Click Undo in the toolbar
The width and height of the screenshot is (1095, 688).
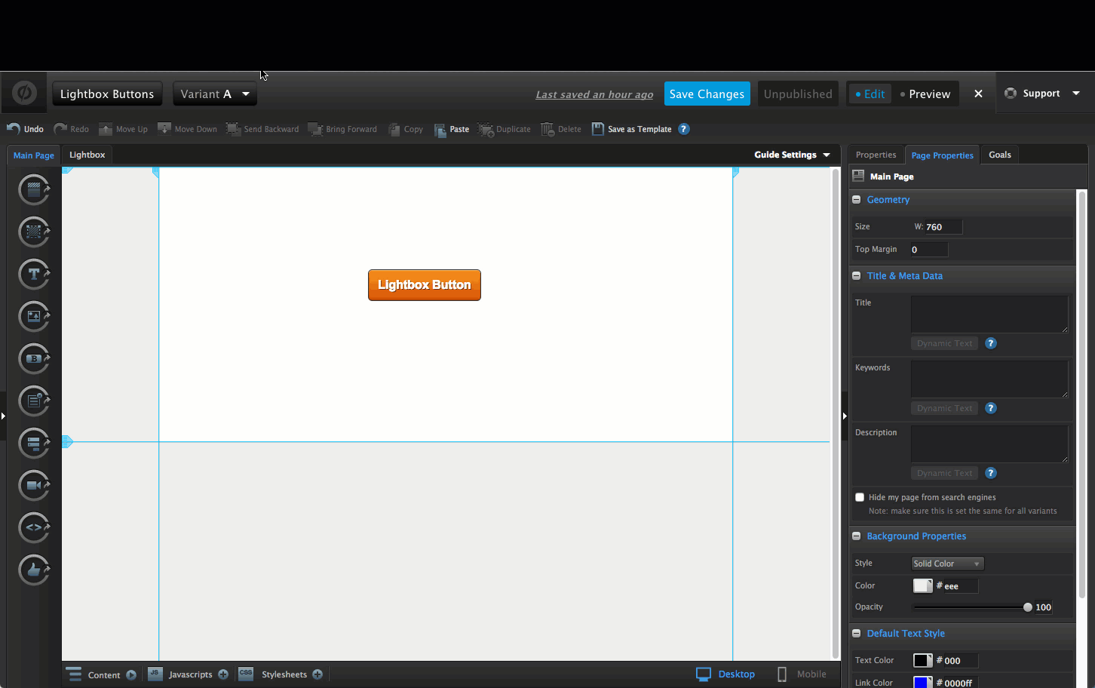coord(25,128)
